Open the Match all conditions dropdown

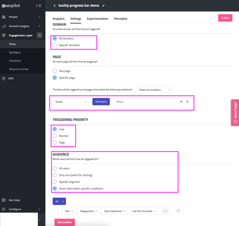[x=154, y=90]
